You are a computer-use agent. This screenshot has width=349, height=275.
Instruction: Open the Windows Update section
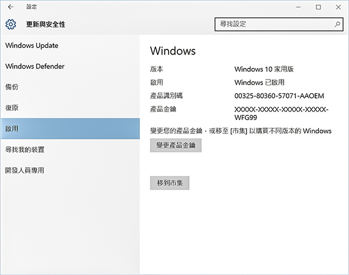tap(32, 46)
